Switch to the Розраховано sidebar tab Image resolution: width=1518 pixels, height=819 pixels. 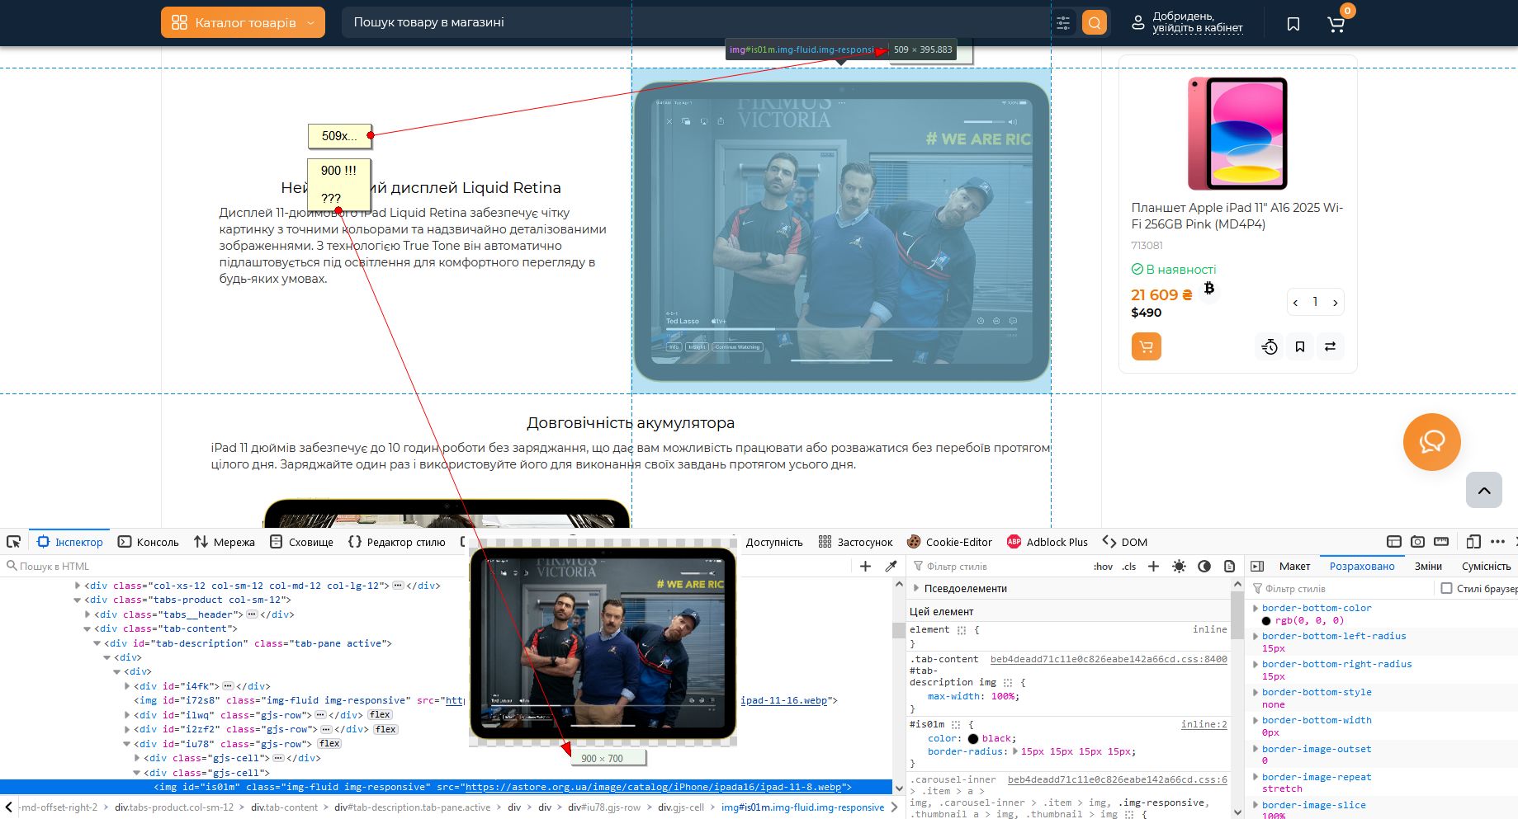point(1362,566)
